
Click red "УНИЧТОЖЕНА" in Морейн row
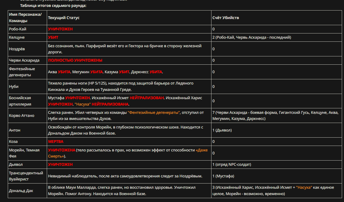(62, 150)
